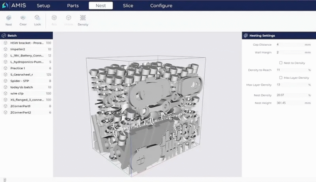Image resolution: width=316 pixels, height=182 pixels.
Task: Open the Slice tab
Action: coord(128,5)
